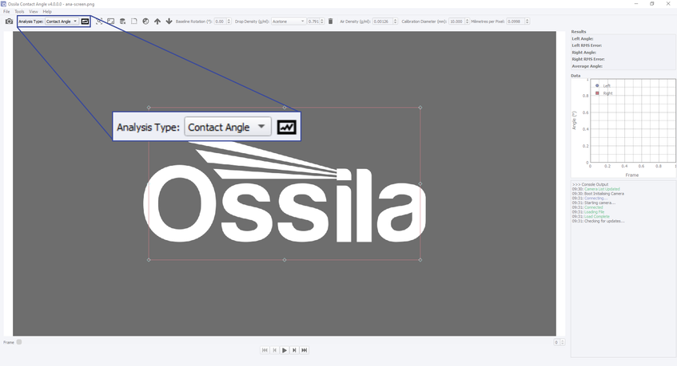
Task: Click the Right series legend entry
Action: (x=604, y=93)
